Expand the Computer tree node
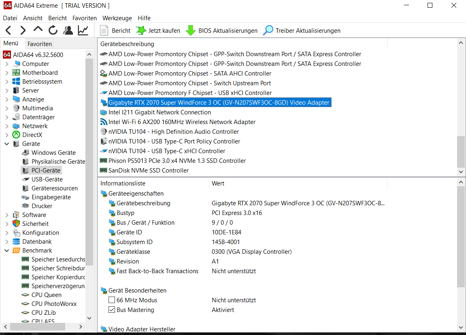The image size is (466, 335). click(x=7, y=64)
